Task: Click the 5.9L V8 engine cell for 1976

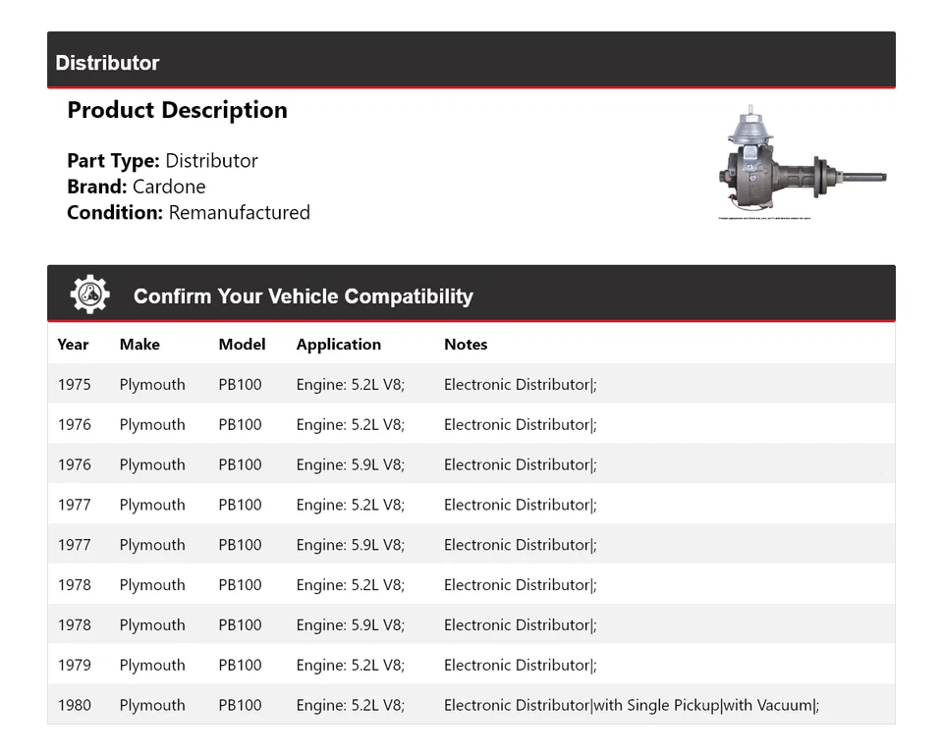Action: [350, 464]
